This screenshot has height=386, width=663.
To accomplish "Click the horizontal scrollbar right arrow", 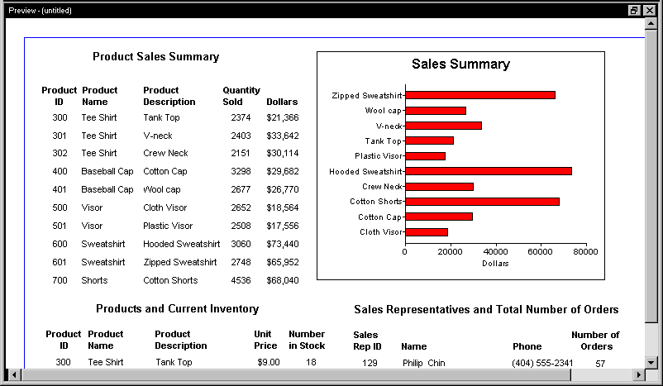I will pyautogui.click(x=639, y=374).
